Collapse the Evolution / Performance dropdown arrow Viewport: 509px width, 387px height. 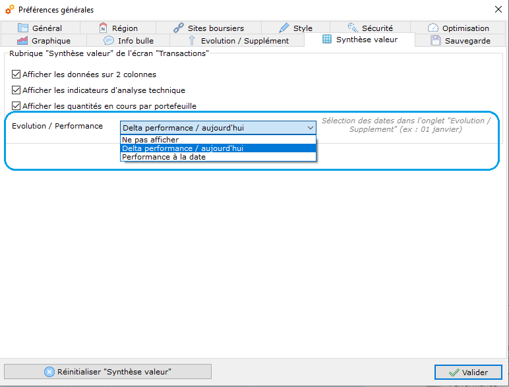tap(311, 128)
